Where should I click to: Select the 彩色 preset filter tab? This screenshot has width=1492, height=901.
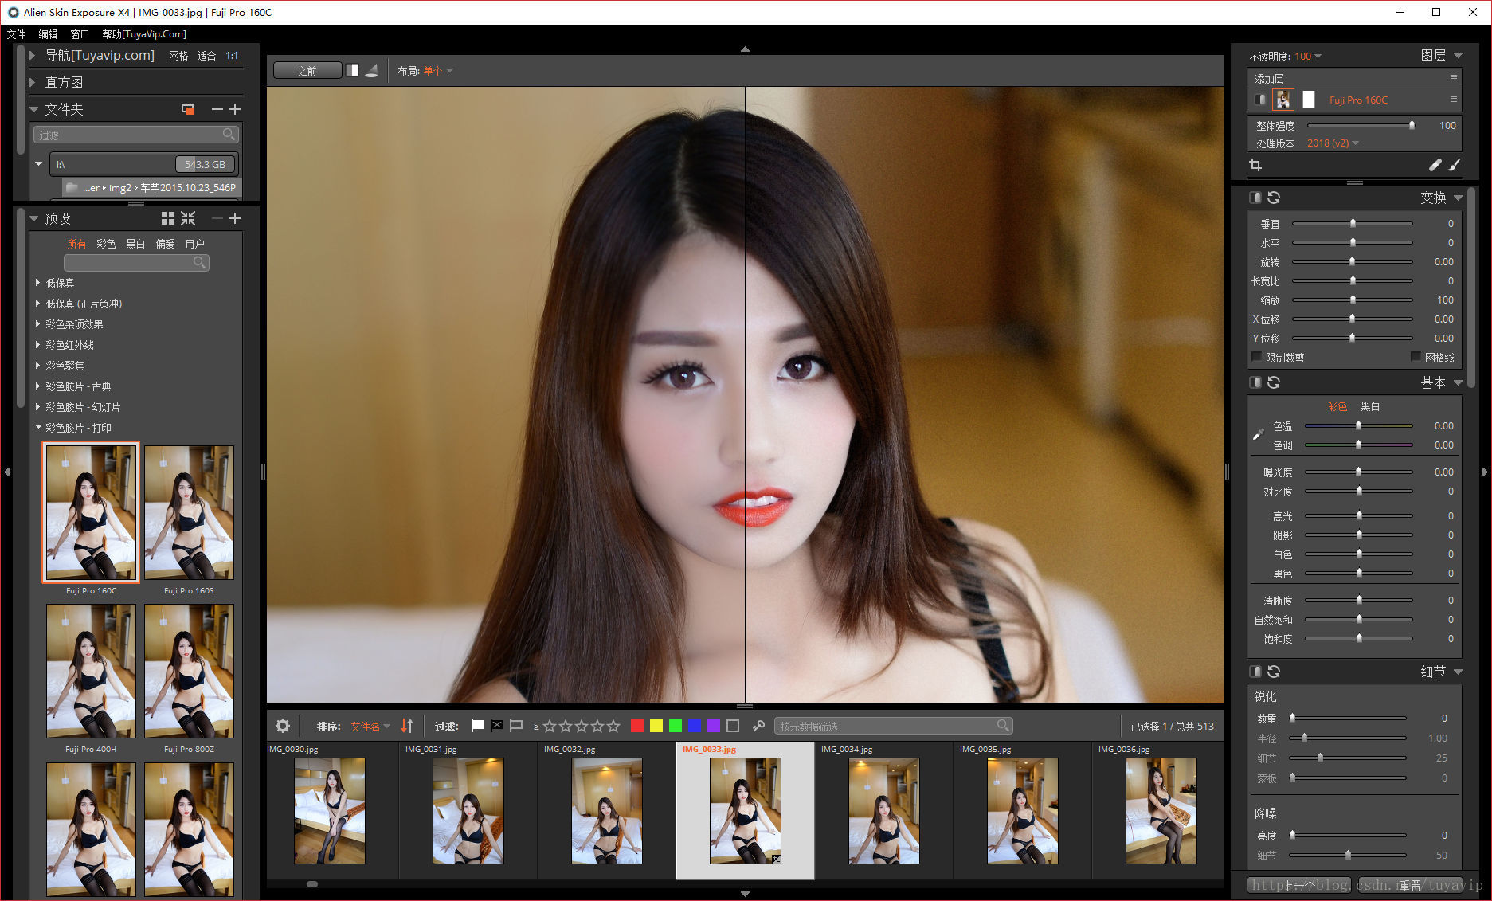106,244
